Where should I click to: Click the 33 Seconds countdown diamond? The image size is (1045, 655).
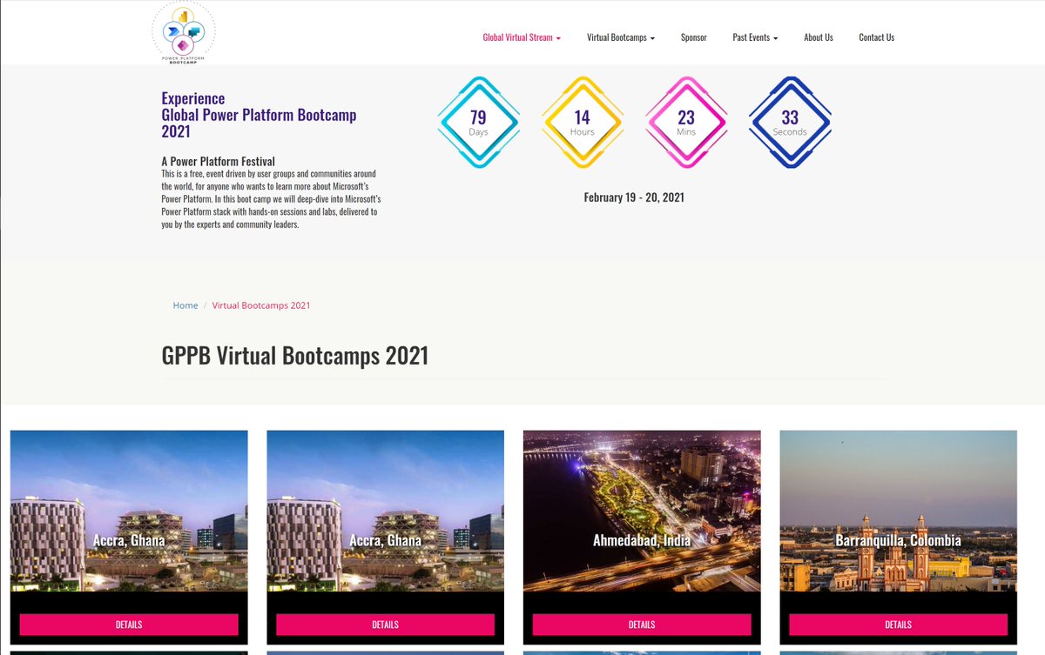click(x=790, y=122)
